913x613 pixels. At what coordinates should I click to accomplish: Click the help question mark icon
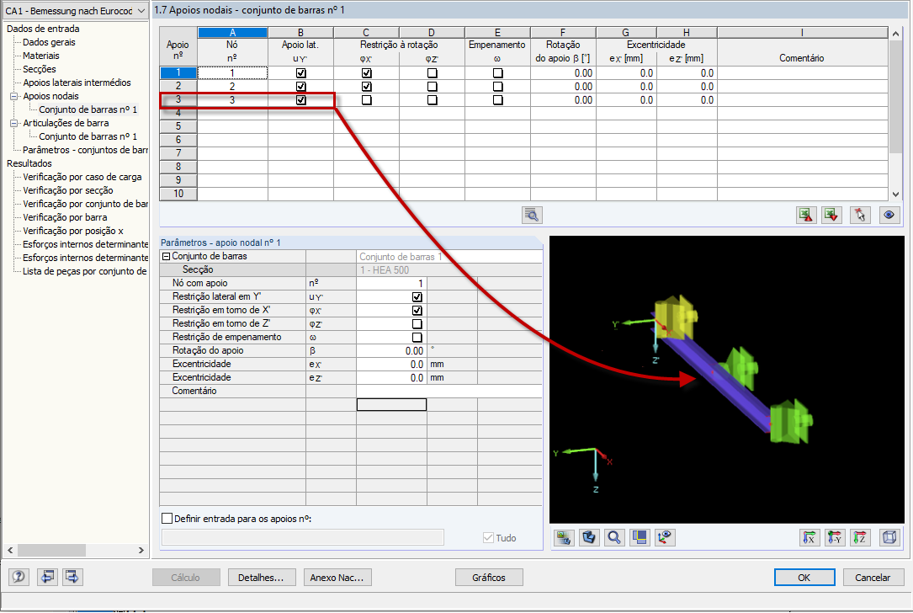19,577
